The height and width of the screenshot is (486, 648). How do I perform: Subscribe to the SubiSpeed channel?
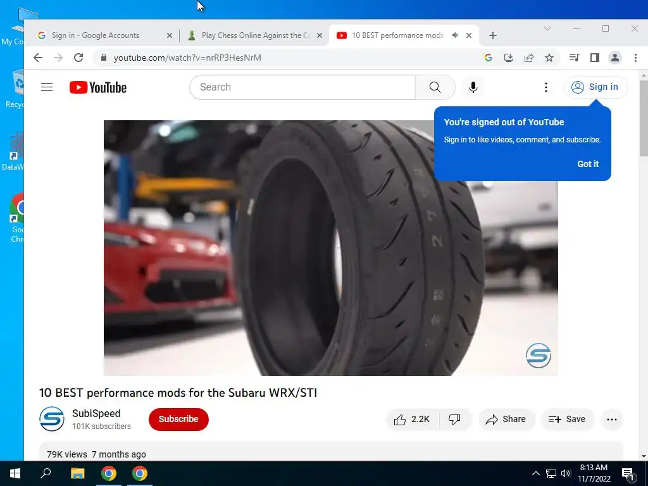click(178, 419)
